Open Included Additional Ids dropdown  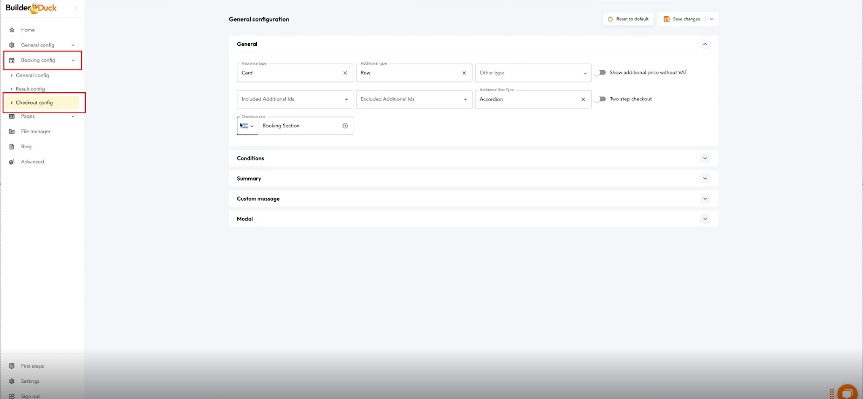[294, 99]
